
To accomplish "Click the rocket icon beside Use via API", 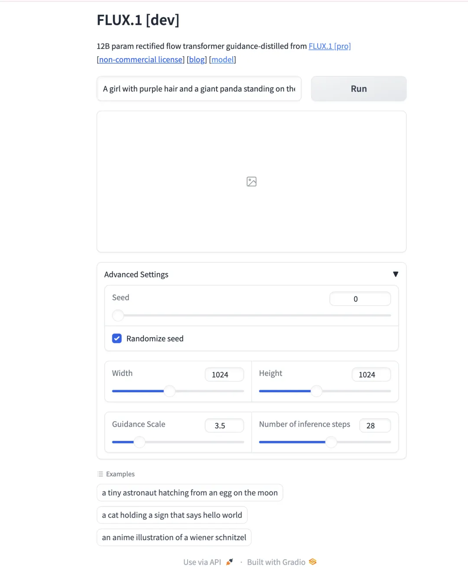I will tap(230, 562).
